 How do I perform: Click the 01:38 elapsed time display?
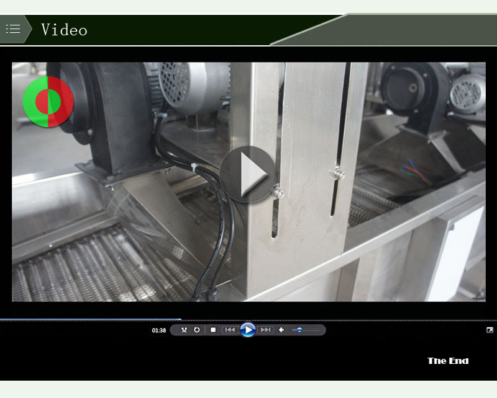(158, 330)
